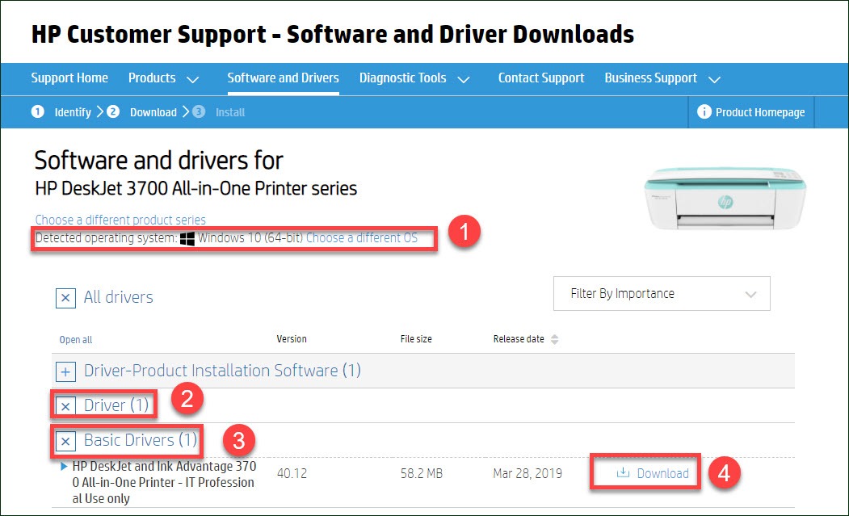Screen dimensions: 849x516
Task: Open Contact Support
Action: (x=541, y=78)
